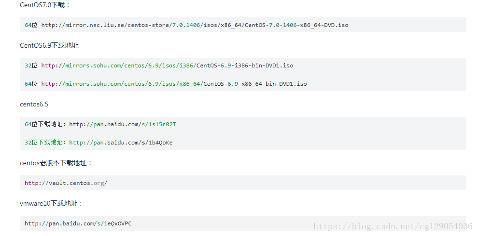Viewport: 478px width, 236px height.
Task: Click the CentOS-6.9-x86_64-bin-DVD1.iso filename
Action: coord(255,84)
